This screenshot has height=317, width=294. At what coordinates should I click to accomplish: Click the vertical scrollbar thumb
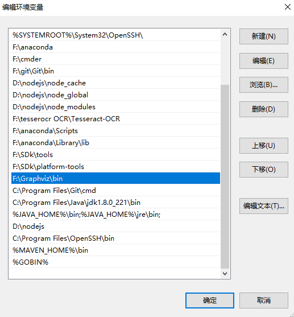[x=225, y=176]
